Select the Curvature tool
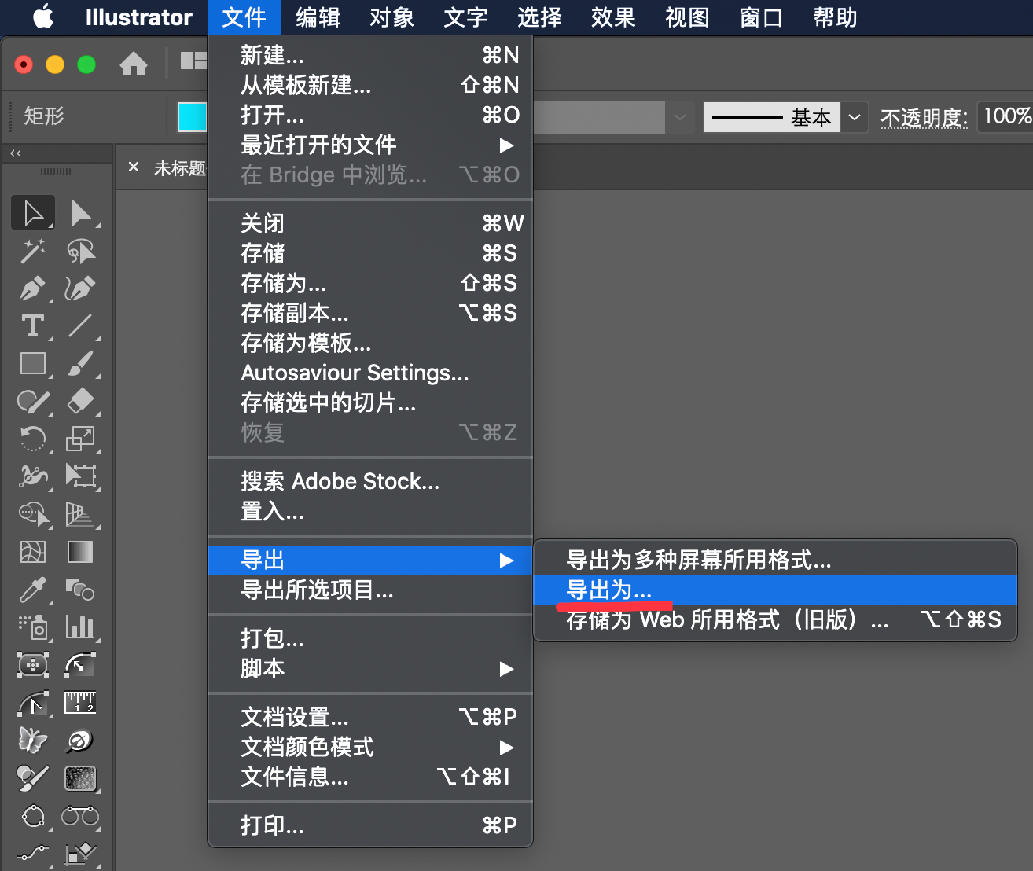This screenshot has width=1033, height=871. point(80,288)
